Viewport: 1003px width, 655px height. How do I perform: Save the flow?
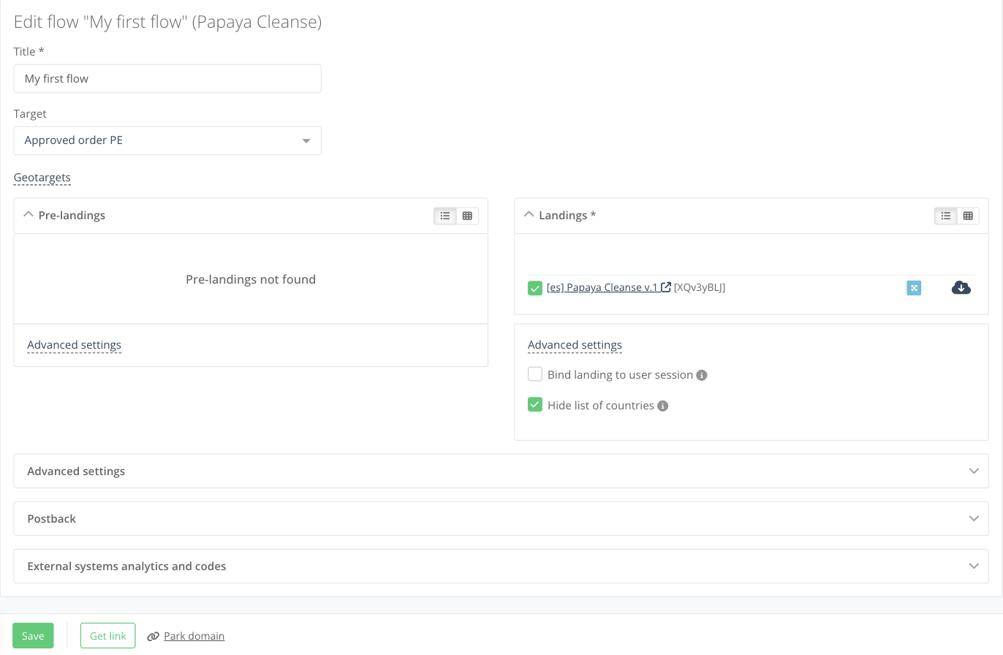point(33,636)
